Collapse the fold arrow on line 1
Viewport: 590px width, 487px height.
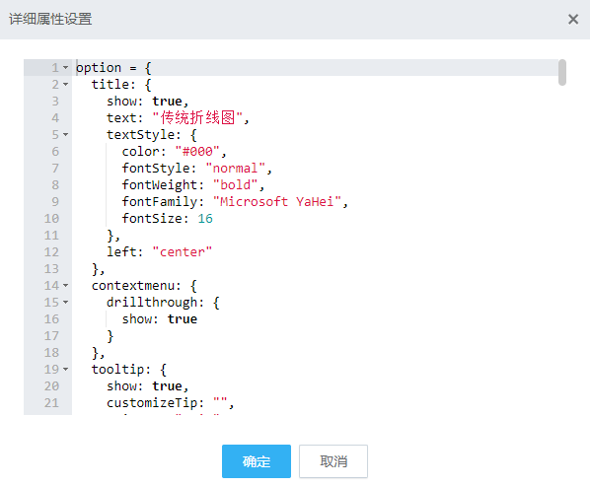tap(65, 68)
